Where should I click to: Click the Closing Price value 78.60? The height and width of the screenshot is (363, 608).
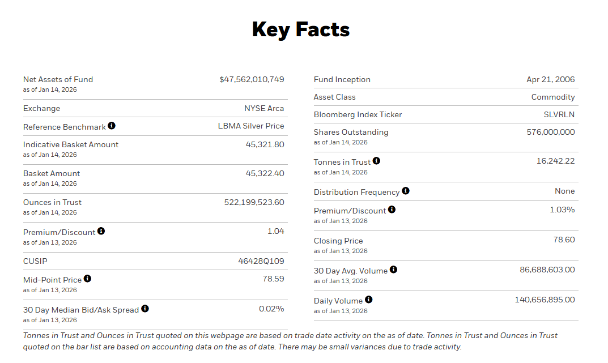tap(564, 240)
